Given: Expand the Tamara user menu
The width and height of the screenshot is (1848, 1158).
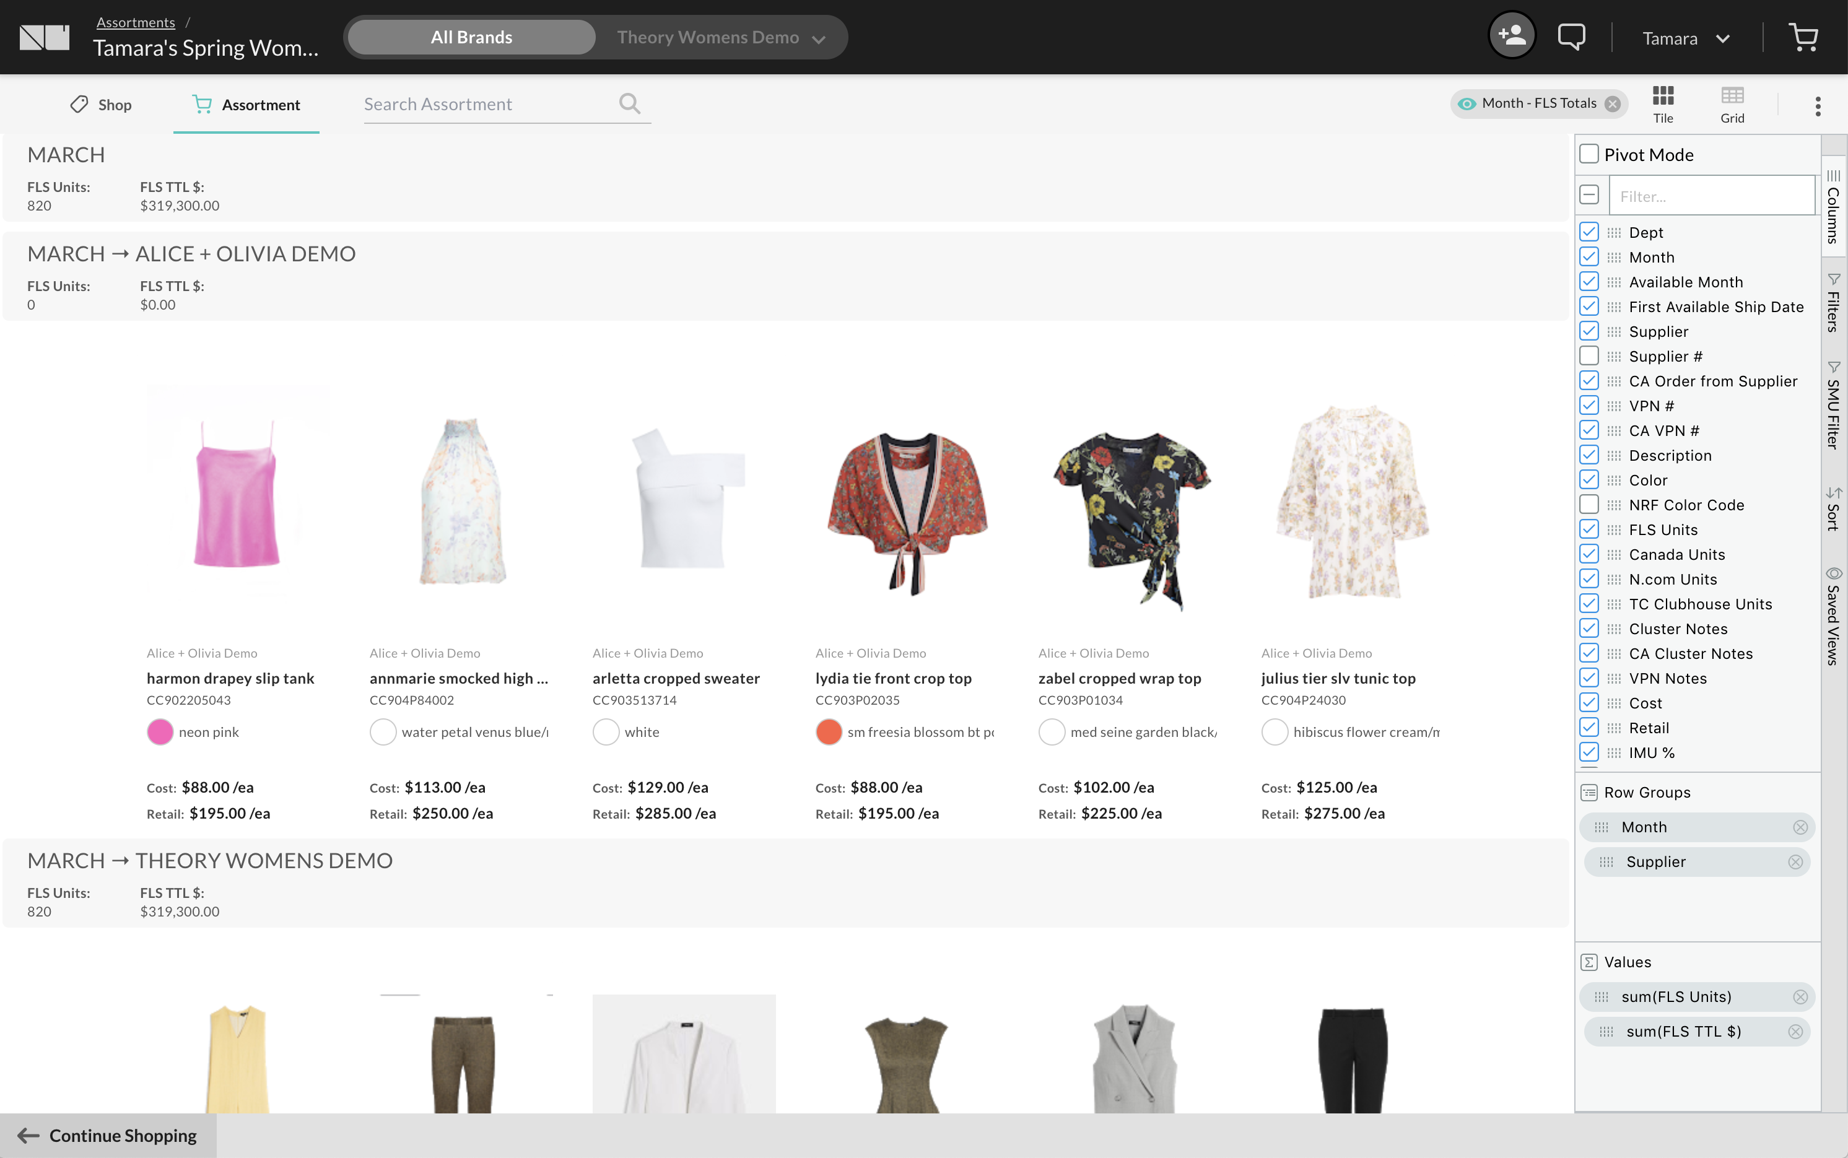Looking at the screenshot, I should pyautogui.click(x=1686, y=38).
